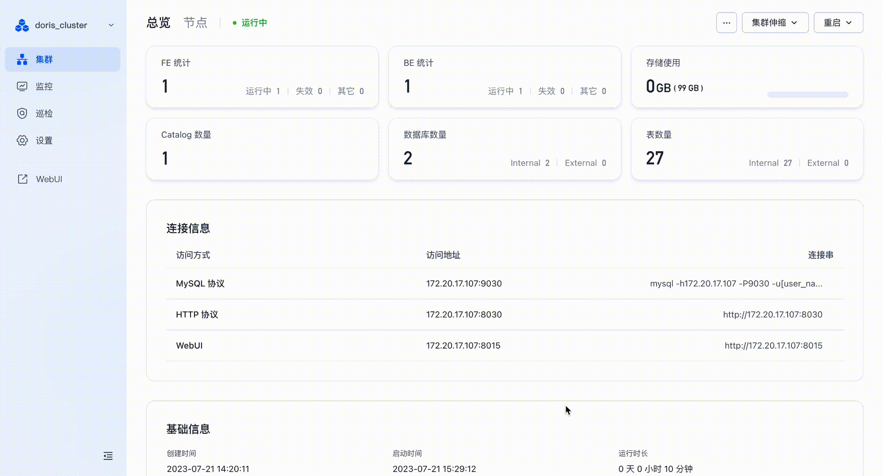
Task: Open 设置 gear icon in sidebar
Action: [x=22, y=141]
